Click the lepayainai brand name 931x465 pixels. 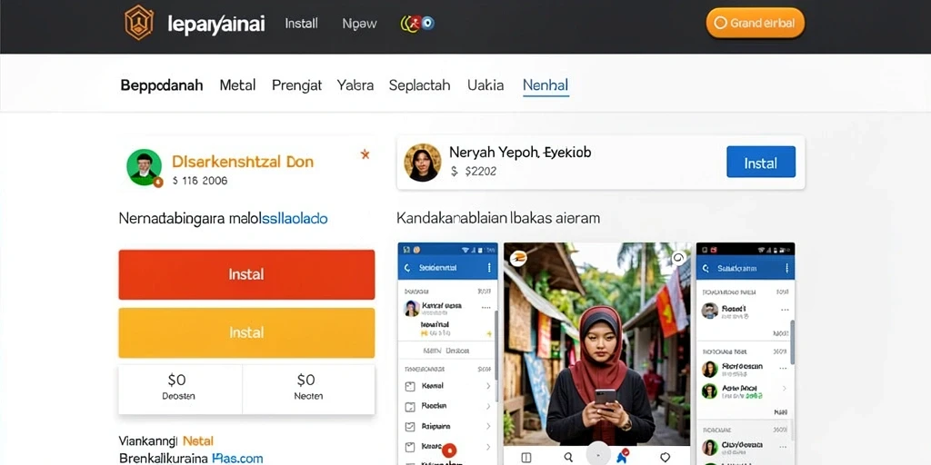pyautogui.click(x=216, y=24)
